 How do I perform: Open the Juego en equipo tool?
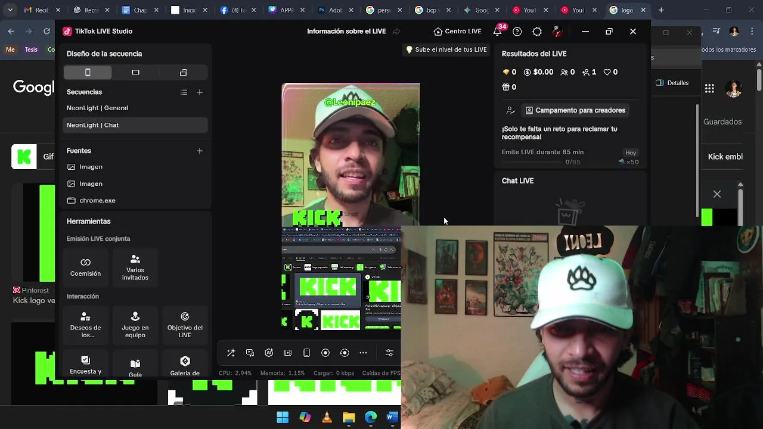click(x=135, y=325)
